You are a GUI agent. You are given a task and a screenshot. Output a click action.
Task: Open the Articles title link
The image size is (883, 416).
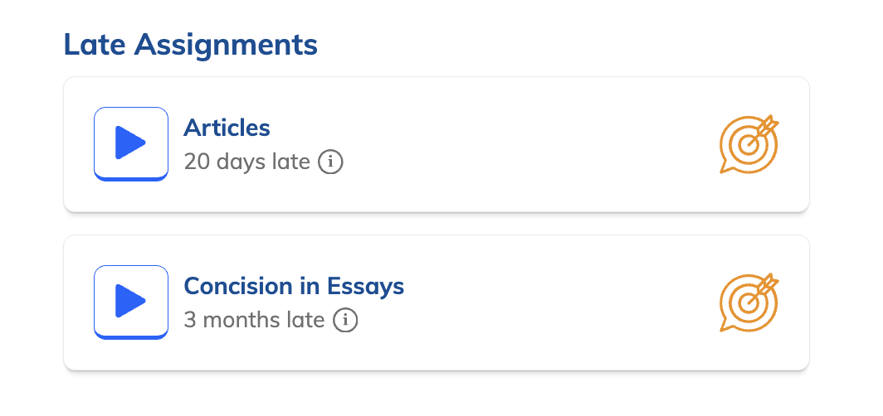pyautogui.click(x=227, y=128)
